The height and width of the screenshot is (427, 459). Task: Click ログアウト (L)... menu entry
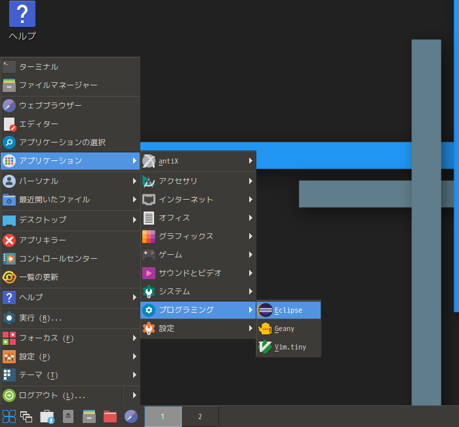point(62,395)
